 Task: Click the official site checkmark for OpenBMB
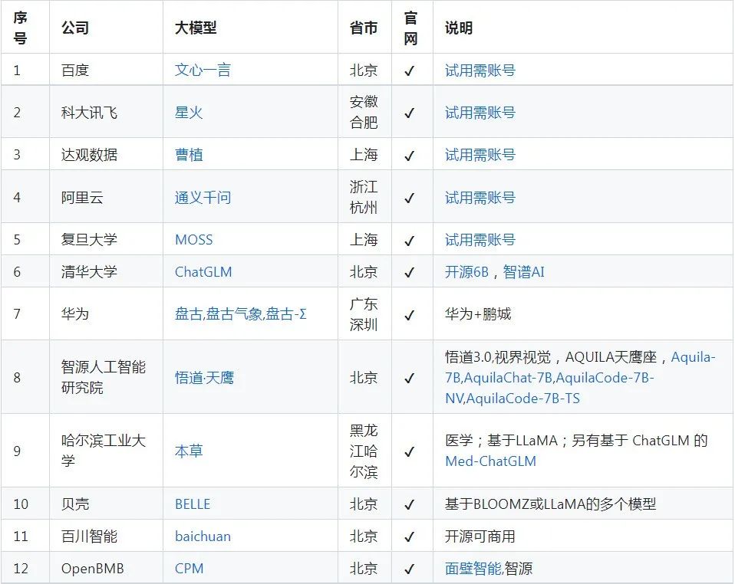click(x=409, y=569)
